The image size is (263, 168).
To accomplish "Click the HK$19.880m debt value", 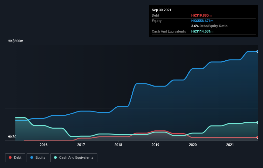I will pyautogui.click(x=201, y=15).
